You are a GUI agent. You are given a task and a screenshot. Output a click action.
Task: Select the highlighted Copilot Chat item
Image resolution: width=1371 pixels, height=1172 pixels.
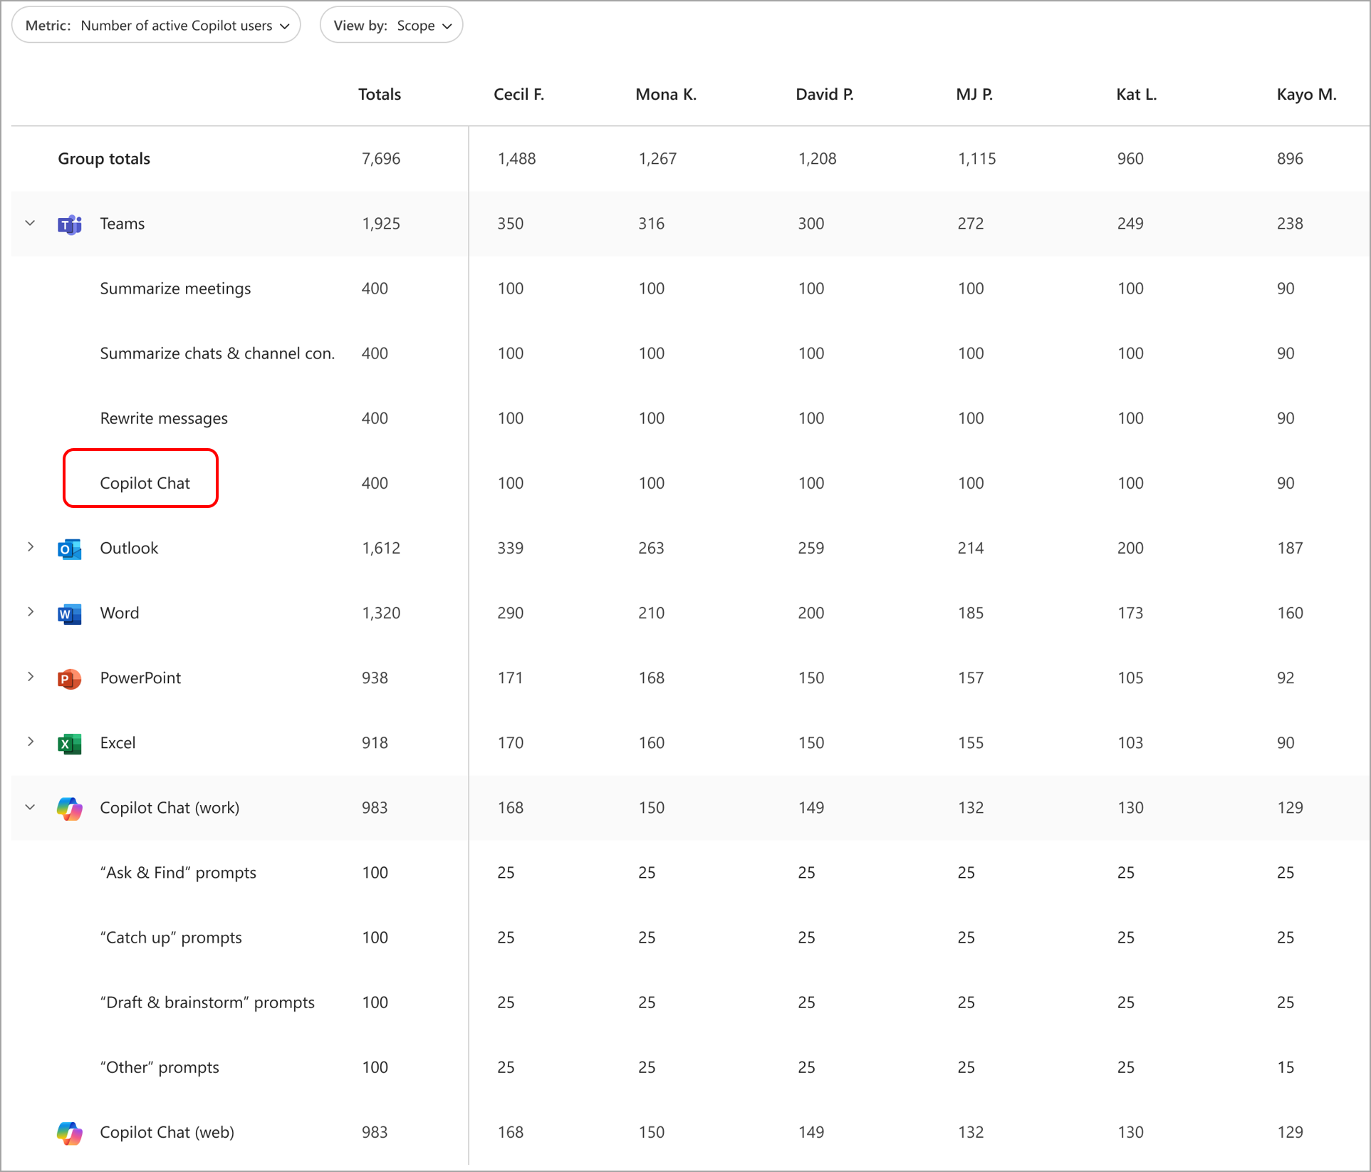point(142,482)
